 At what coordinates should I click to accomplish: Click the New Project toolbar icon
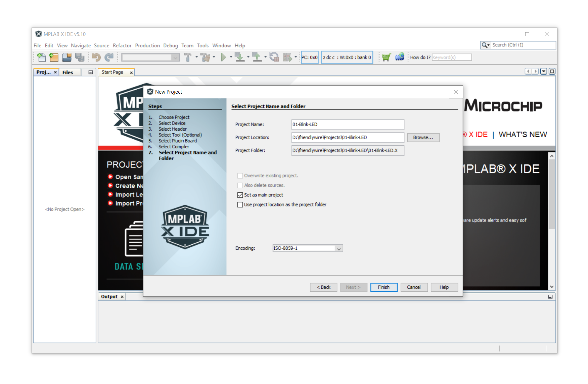tap(54, 57)
